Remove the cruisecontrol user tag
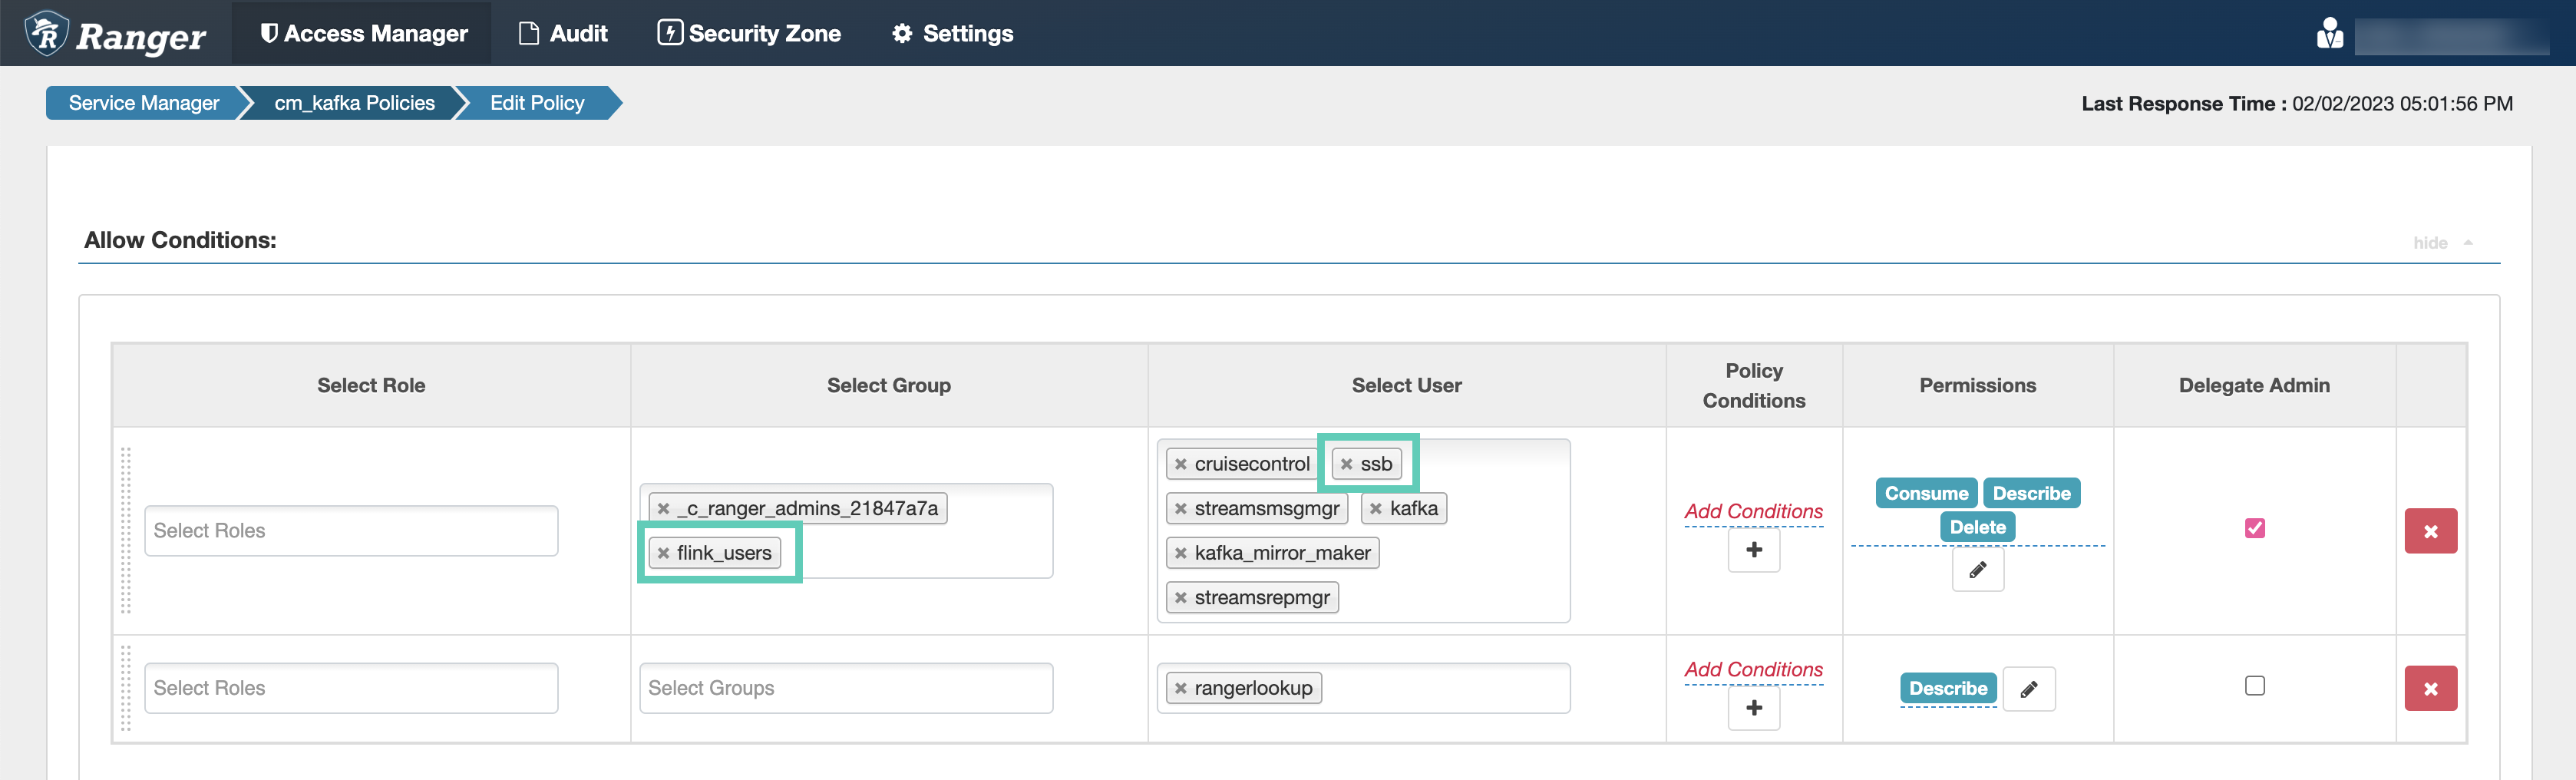This screenshot has height=780, width=2576. click(x=1180, y=464)
